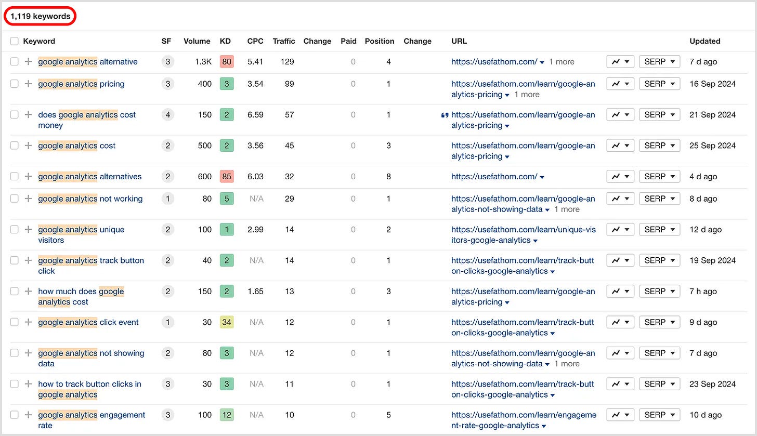This screenshot has width=757, height=436.
Task: Open SERP dropdown for google analytics alternatives
Action: click(x=659, y=177)
